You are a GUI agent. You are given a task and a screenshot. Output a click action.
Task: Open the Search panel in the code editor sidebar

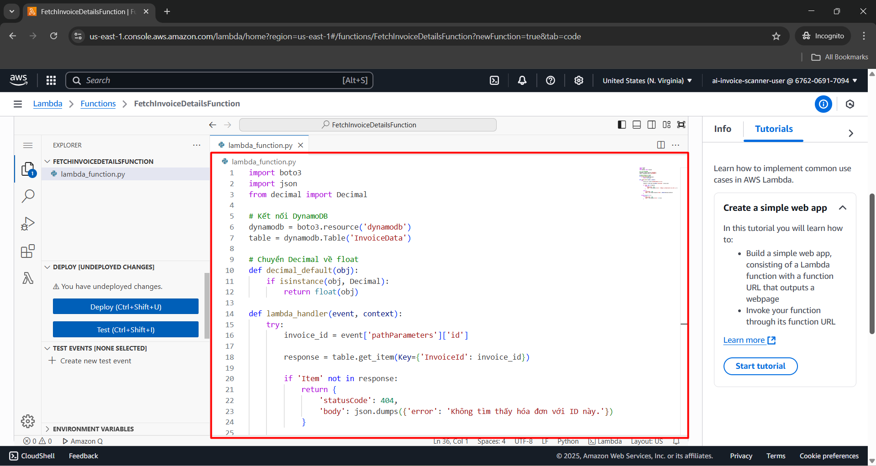click(x=28, y=196)
